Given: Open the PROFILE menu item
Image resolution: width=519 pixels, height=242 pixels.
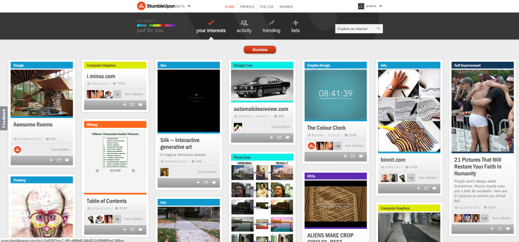Looking at the screenshot, I should pyautogui.click(x=247, y=7).
